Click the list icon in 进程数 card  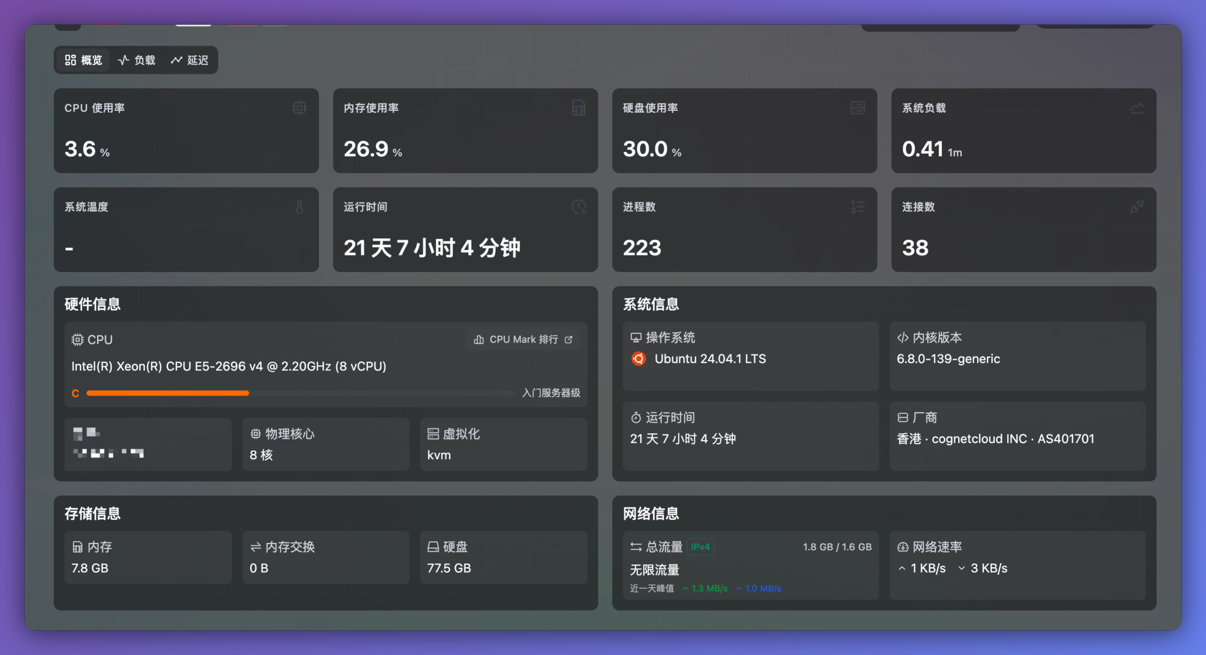point(858,206)
